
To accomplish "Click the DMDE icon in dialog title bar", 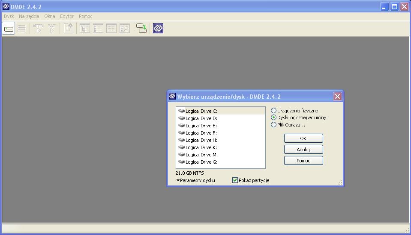I will point(172,96).
